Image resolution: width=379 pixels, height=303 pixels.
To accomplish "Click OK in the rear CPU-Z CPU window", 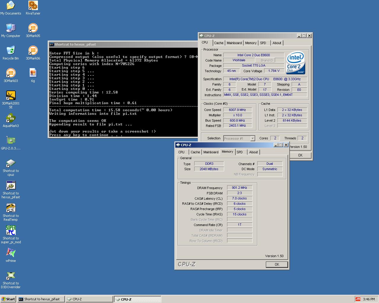I will (300, 155).
